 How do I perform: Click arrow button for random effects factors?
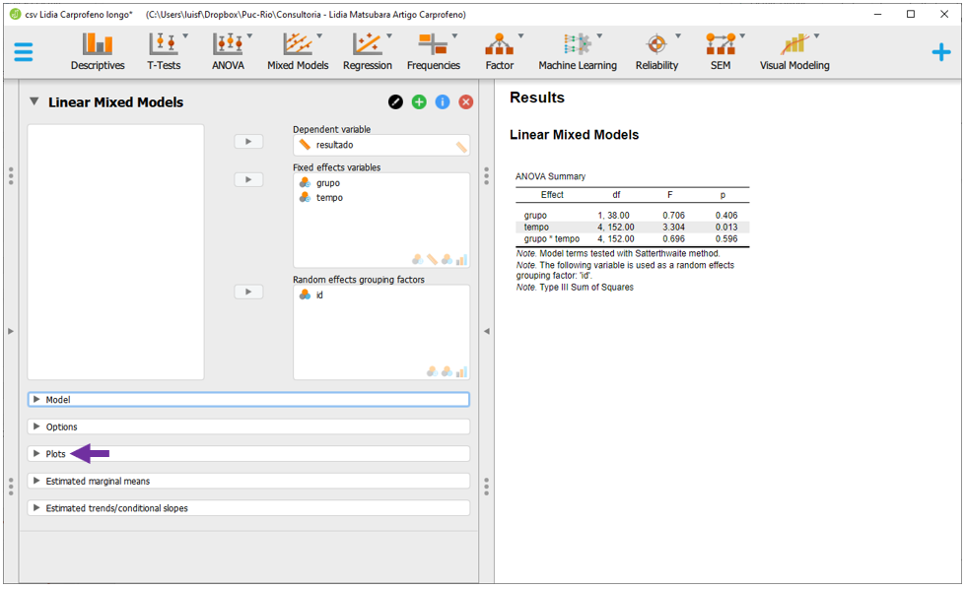pos(248,292)
